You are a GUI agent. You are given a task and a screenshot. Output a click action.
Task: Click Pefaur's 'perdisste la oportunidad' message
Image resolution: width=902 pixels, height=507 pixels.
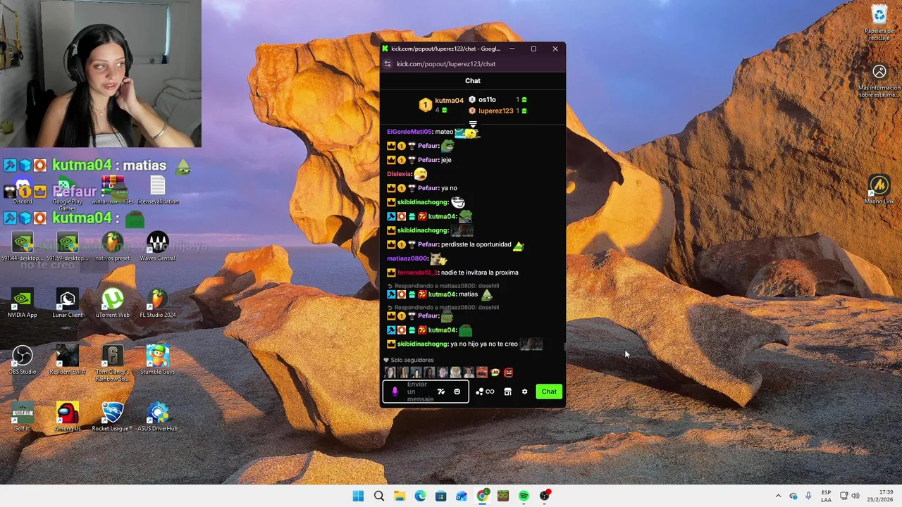[476, 244]
